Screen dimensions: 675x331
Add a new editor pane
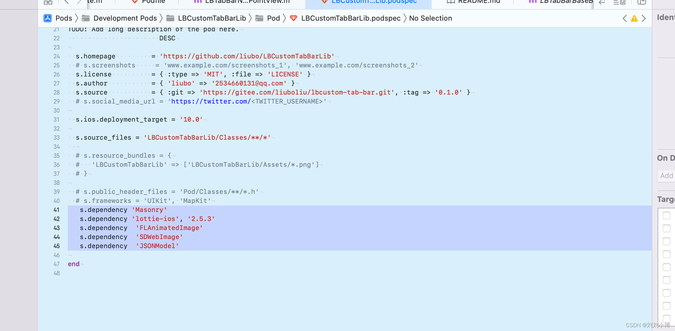click(x=642, y=2)
